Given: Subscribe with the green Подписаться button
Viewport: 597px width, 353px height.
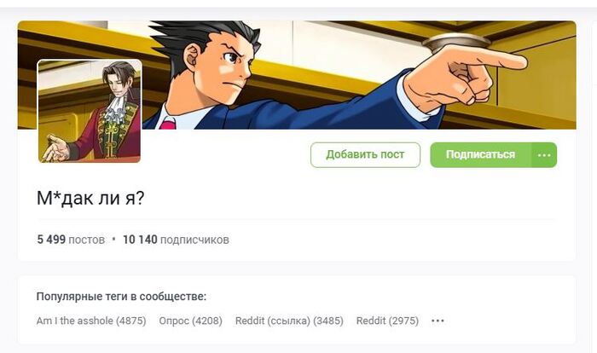Looking at the screenshot, I should (480, 155).
